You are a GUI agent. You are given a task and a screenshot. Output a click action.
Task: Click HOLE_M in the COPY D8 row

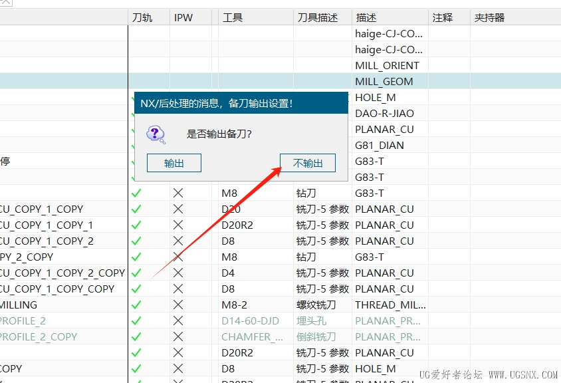click(x=376, y=368)
